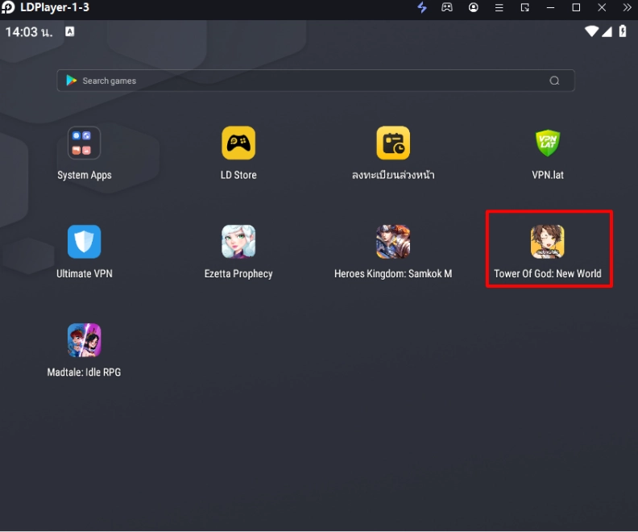This screenshot has height=532, width=638.
Task: Click the window resize/multi-window icon
Action: tap(525, 7)
